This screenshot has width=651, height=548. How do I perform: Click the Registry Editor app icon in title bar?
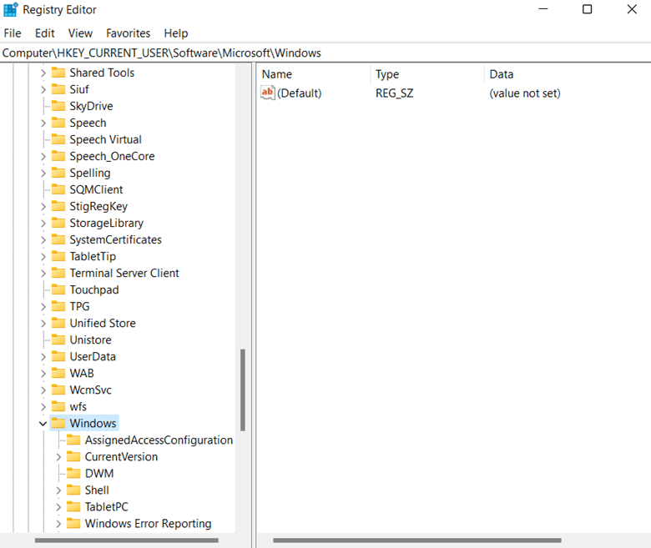10,9
